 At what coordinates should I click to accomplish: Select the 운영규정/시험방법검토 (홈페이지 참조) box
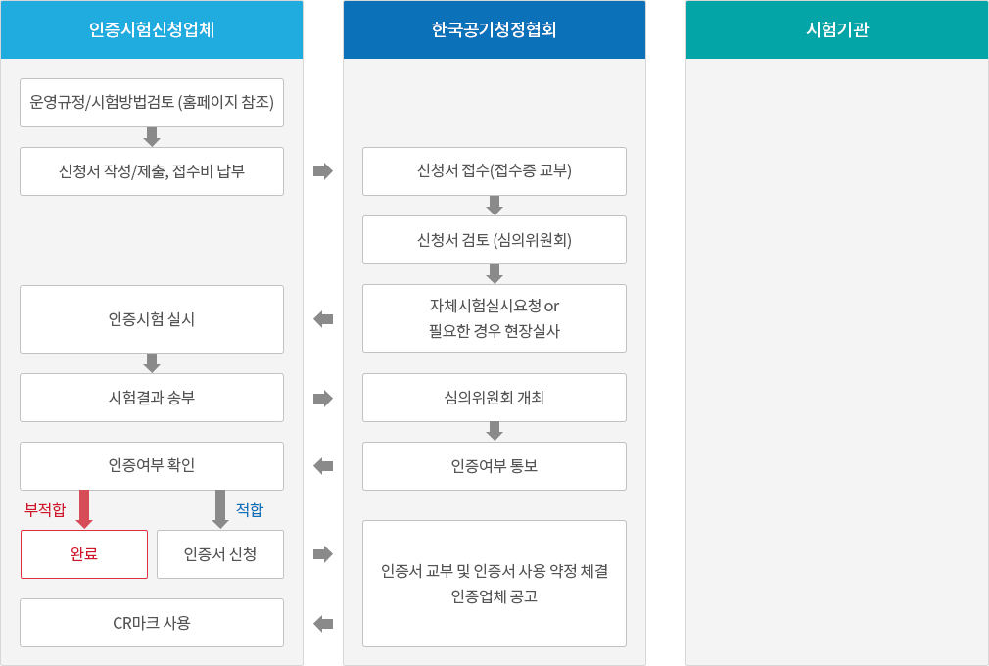pos(152,103)
